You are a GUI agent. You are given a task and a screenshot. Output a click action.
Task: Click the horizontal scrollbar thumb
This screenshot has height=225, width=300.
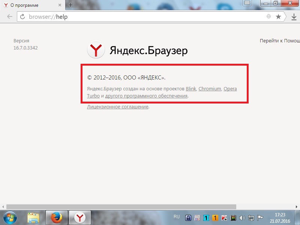coord(121,207)
